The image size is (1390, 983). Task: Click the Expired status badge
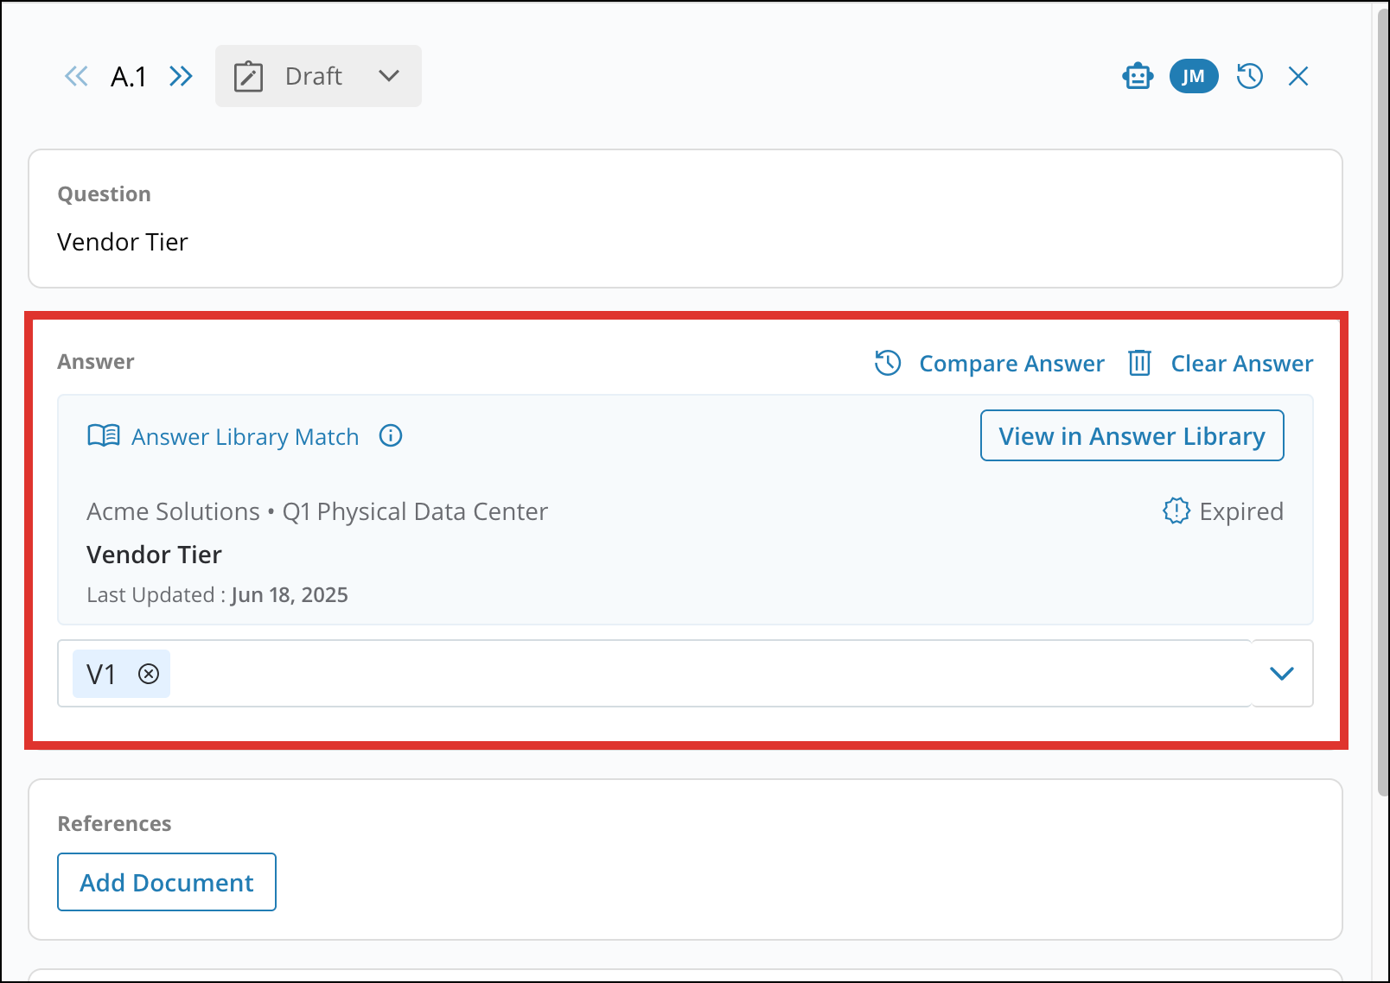1223,511
